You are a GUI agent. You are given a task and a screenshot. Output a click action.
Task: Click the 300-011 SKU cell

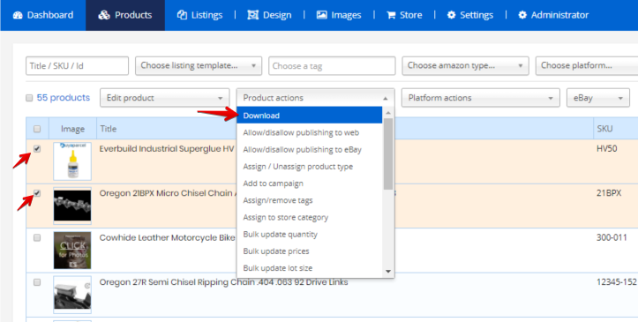(x=612, y=238)
